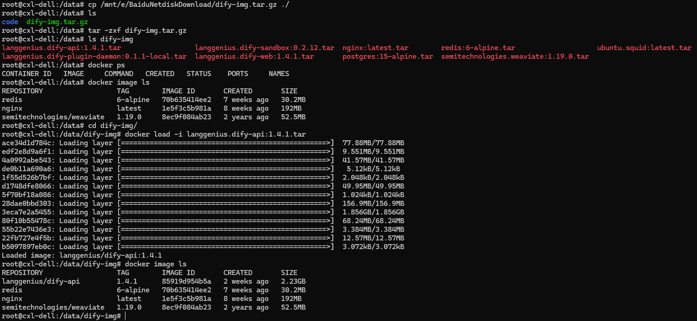Select the green dify-img.tar.gz file in listing
This screenshot has width=697, height=321.
pos(57,22)
